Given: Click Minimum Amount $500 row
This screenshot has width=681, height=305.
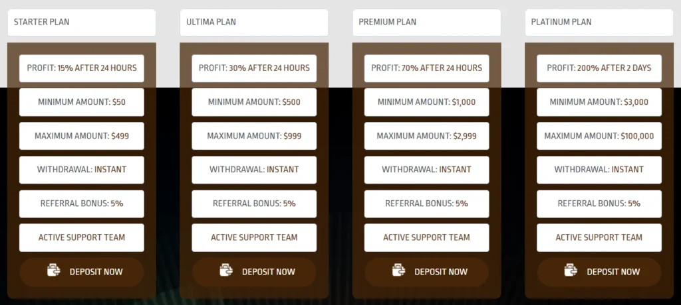Looking at the screenshot, I should click(x=254, y=102).
